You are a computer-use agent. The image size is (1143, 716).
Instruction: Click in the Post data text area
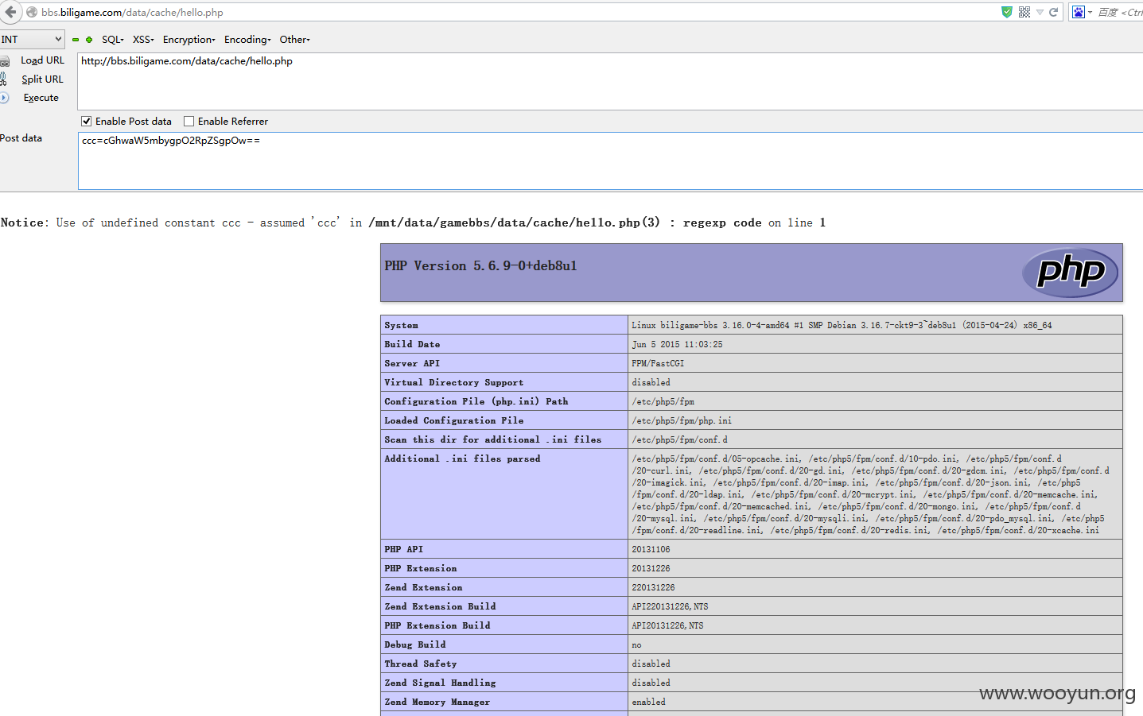[x=610, y=161]
